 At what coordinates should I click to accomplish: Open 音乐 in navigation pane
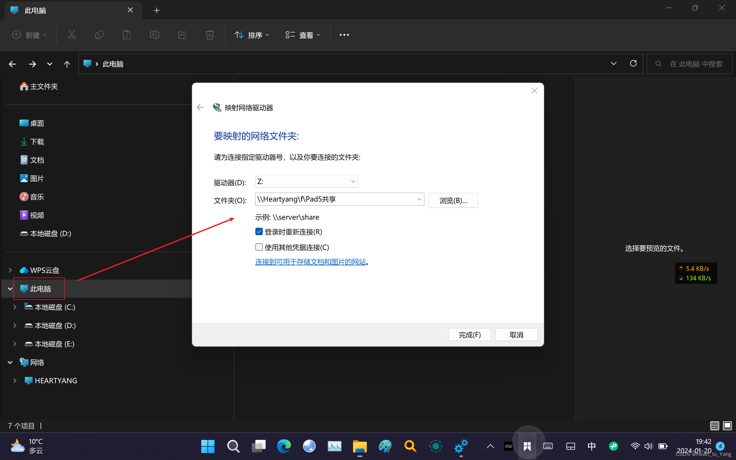point(32,197)
